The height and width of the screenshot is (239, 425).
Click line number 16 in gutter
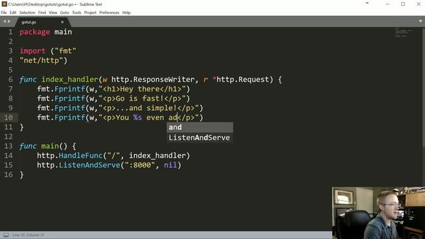coord(9,175)
